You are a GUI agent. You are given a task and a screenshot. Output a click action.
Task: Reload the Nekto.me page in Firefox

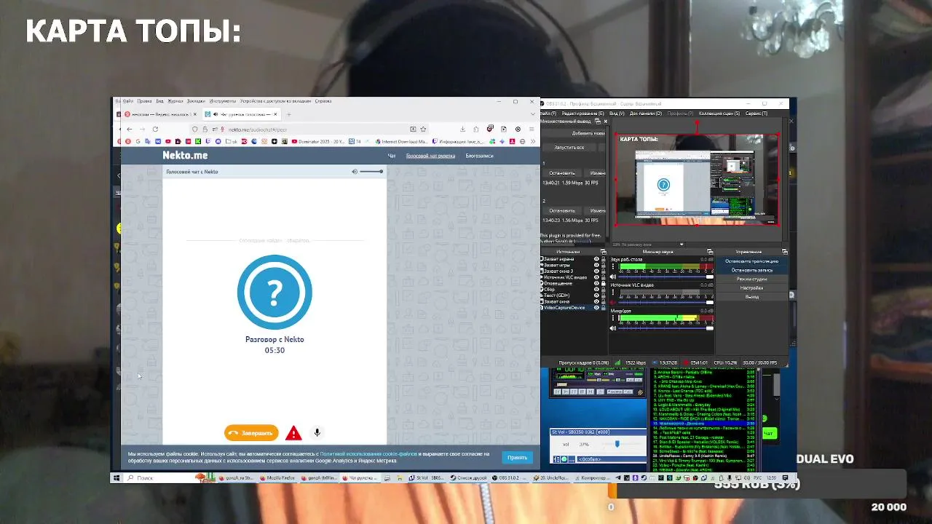[x=155, y=129]
